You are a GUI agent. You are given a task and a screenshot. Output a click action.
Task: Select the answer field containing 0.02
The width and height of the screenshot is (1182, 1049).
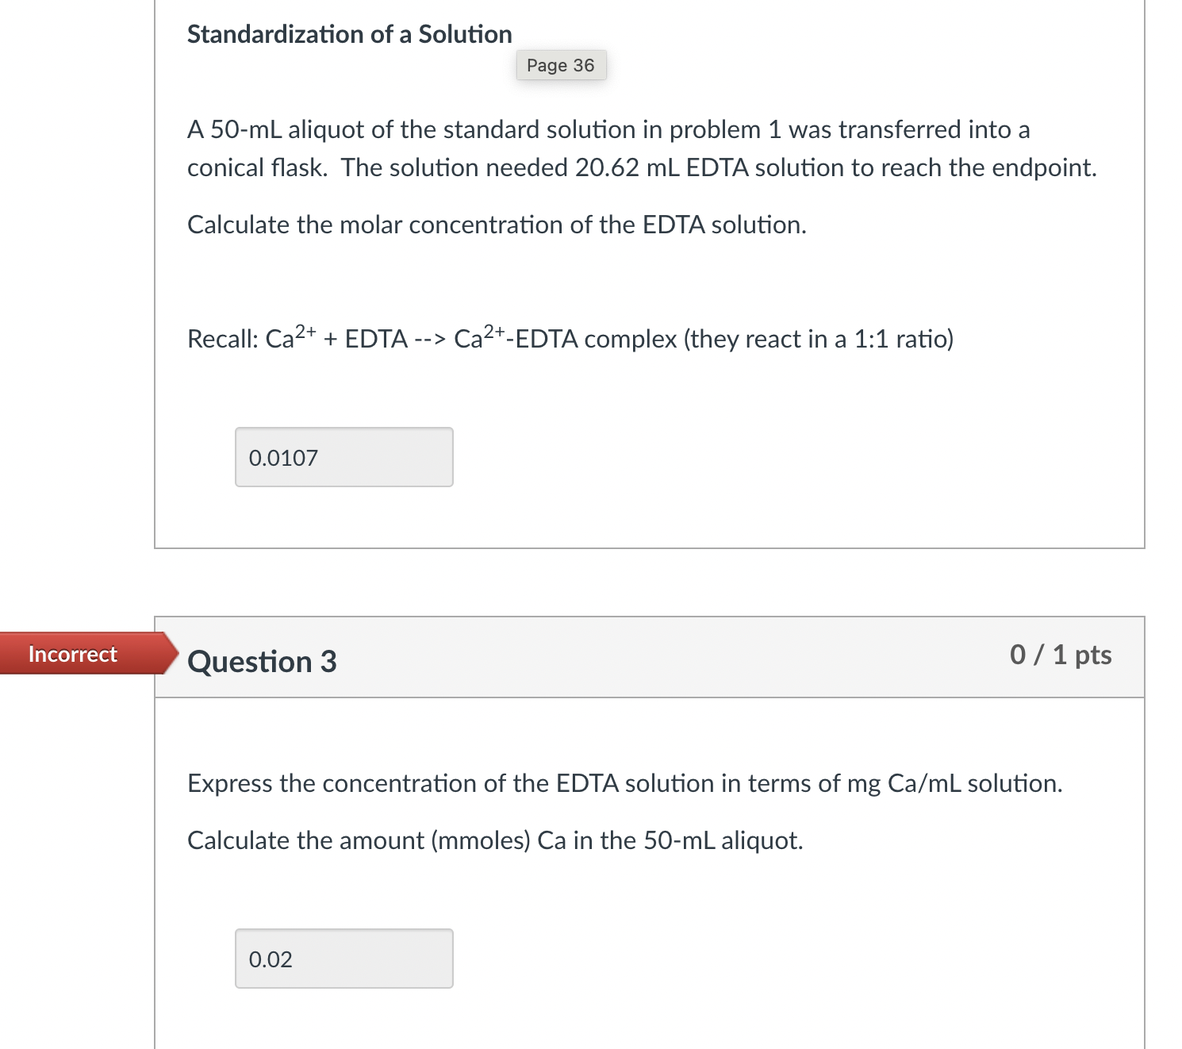(343, 959)
